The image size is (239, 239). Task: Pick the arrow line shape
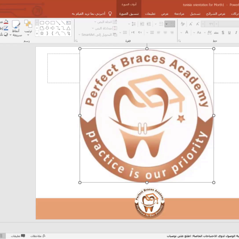coord(58,23)
